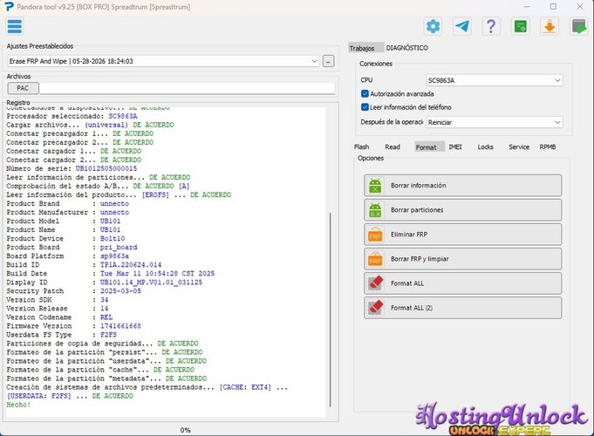Click the Borrar particiones Android icon
Screen dimensions: 594x436
375,210
